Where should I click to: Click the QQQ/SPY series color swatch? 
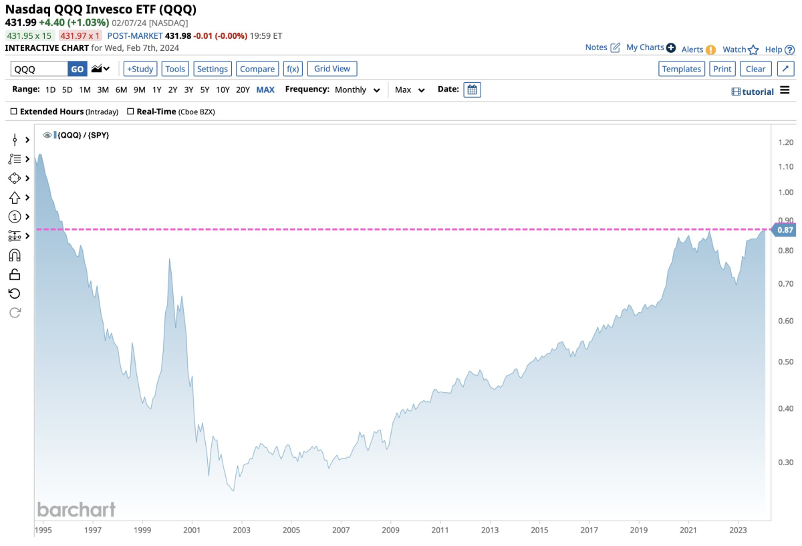tap(55, 135)
